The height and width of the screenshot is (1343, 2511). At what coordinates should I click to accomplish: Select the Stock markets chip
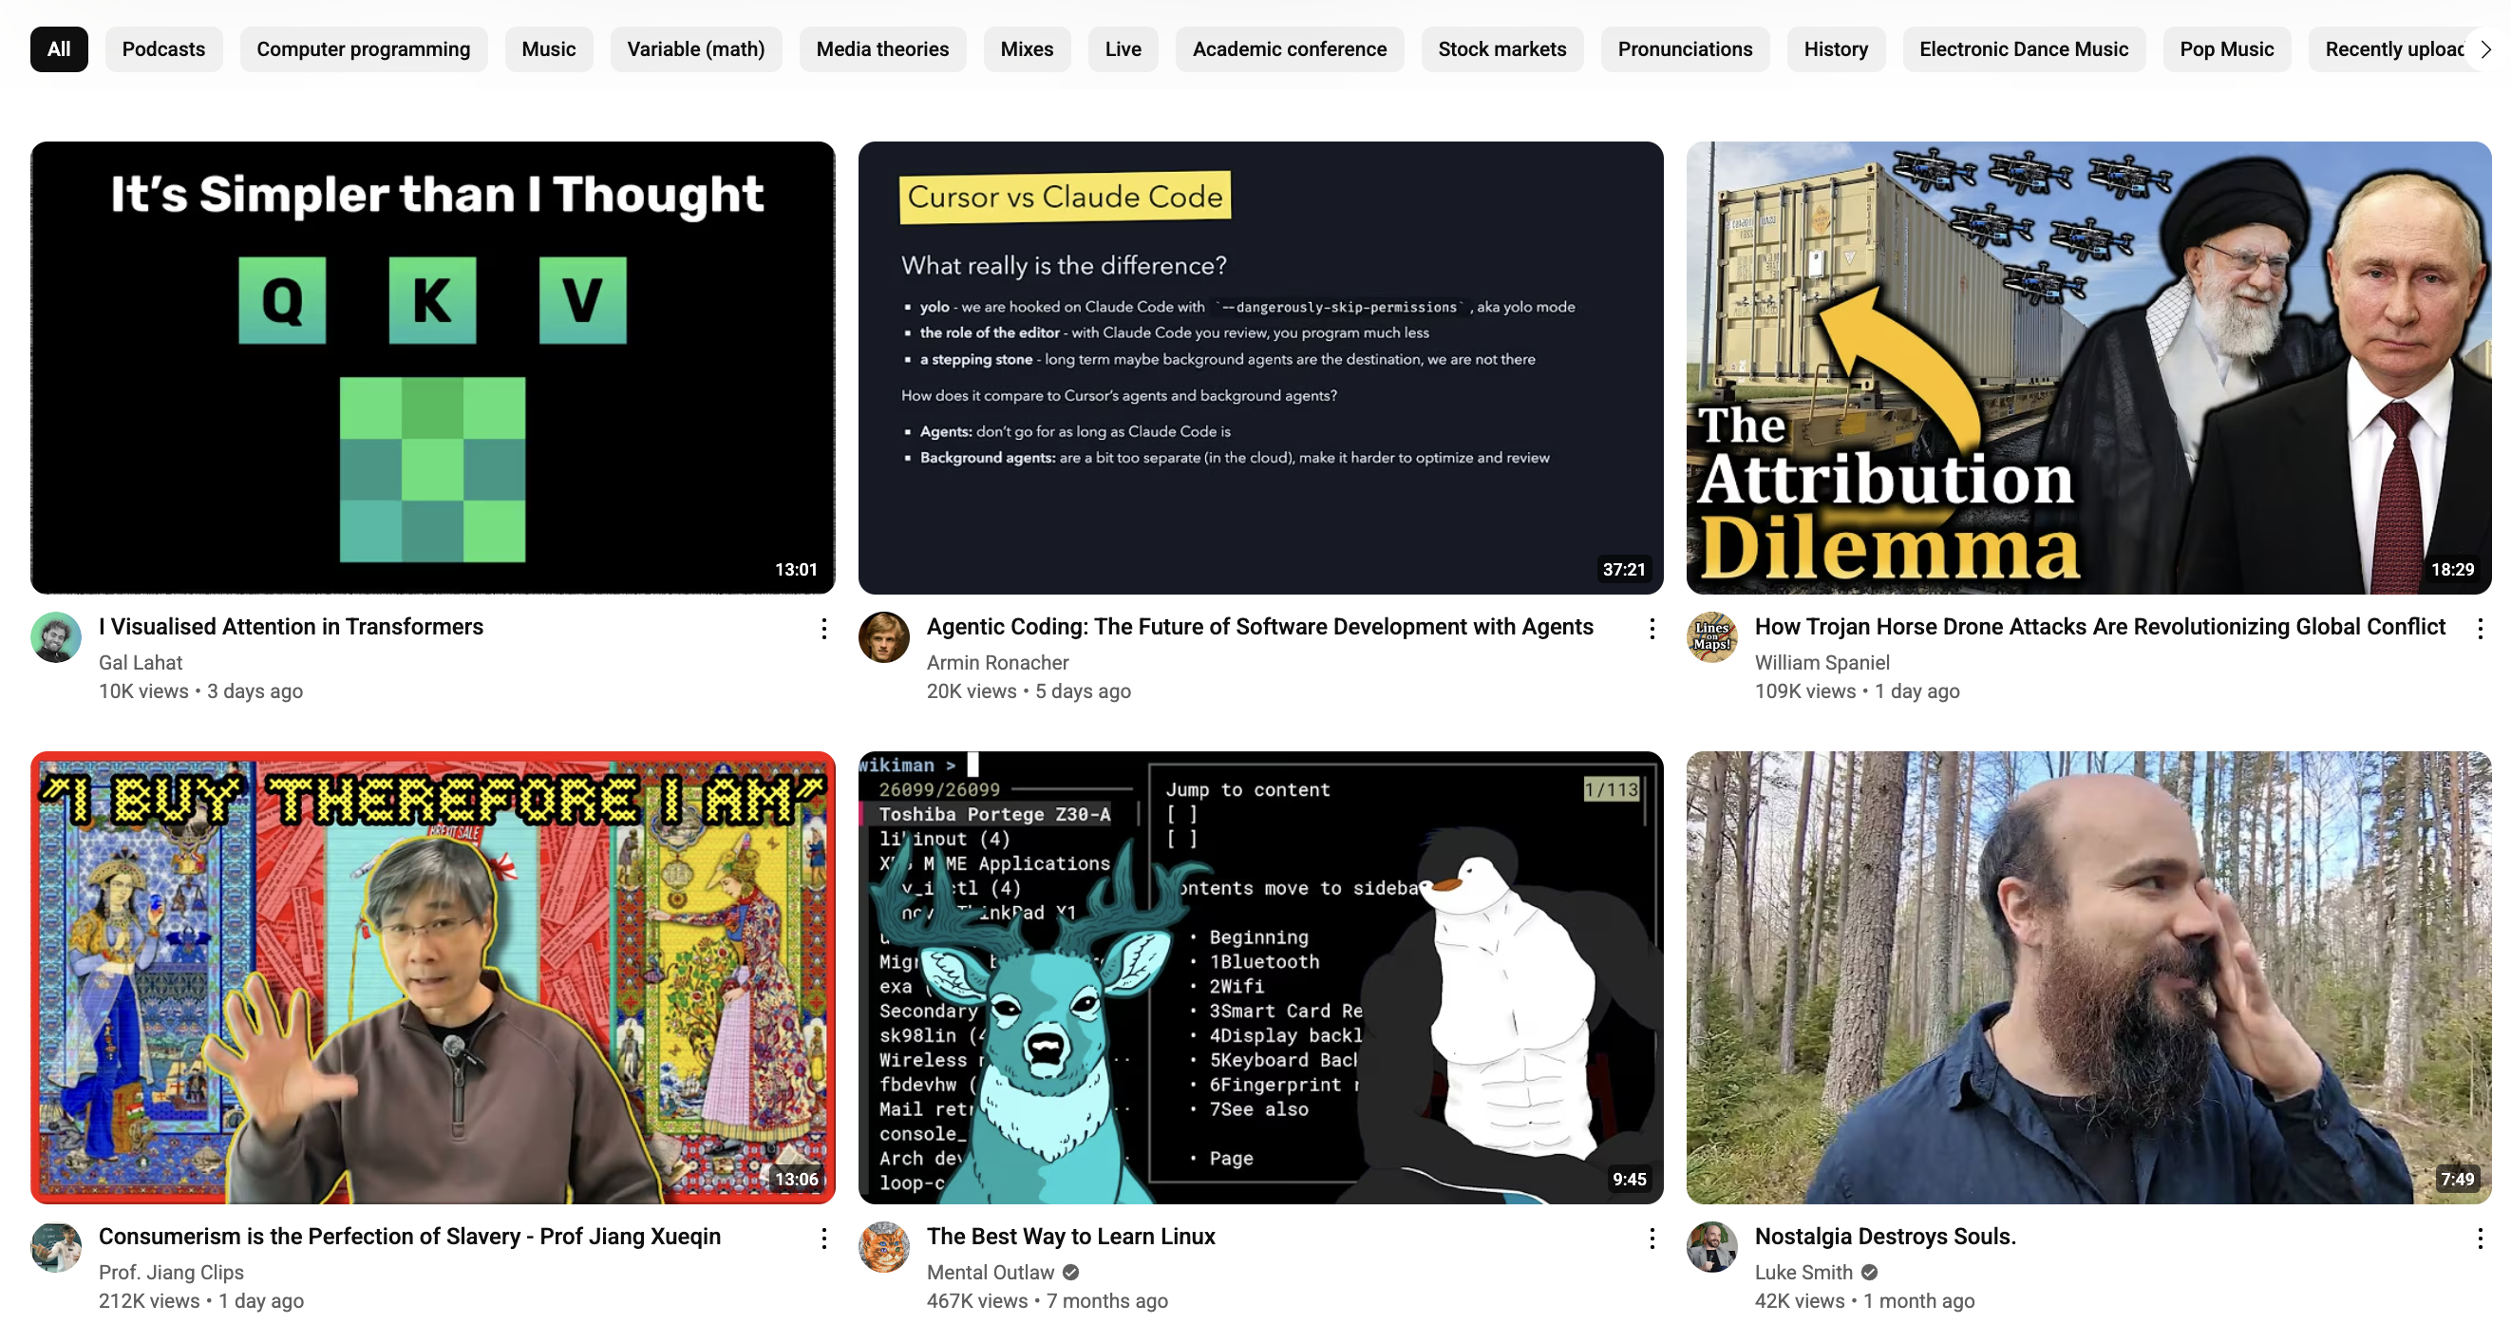1502,49
